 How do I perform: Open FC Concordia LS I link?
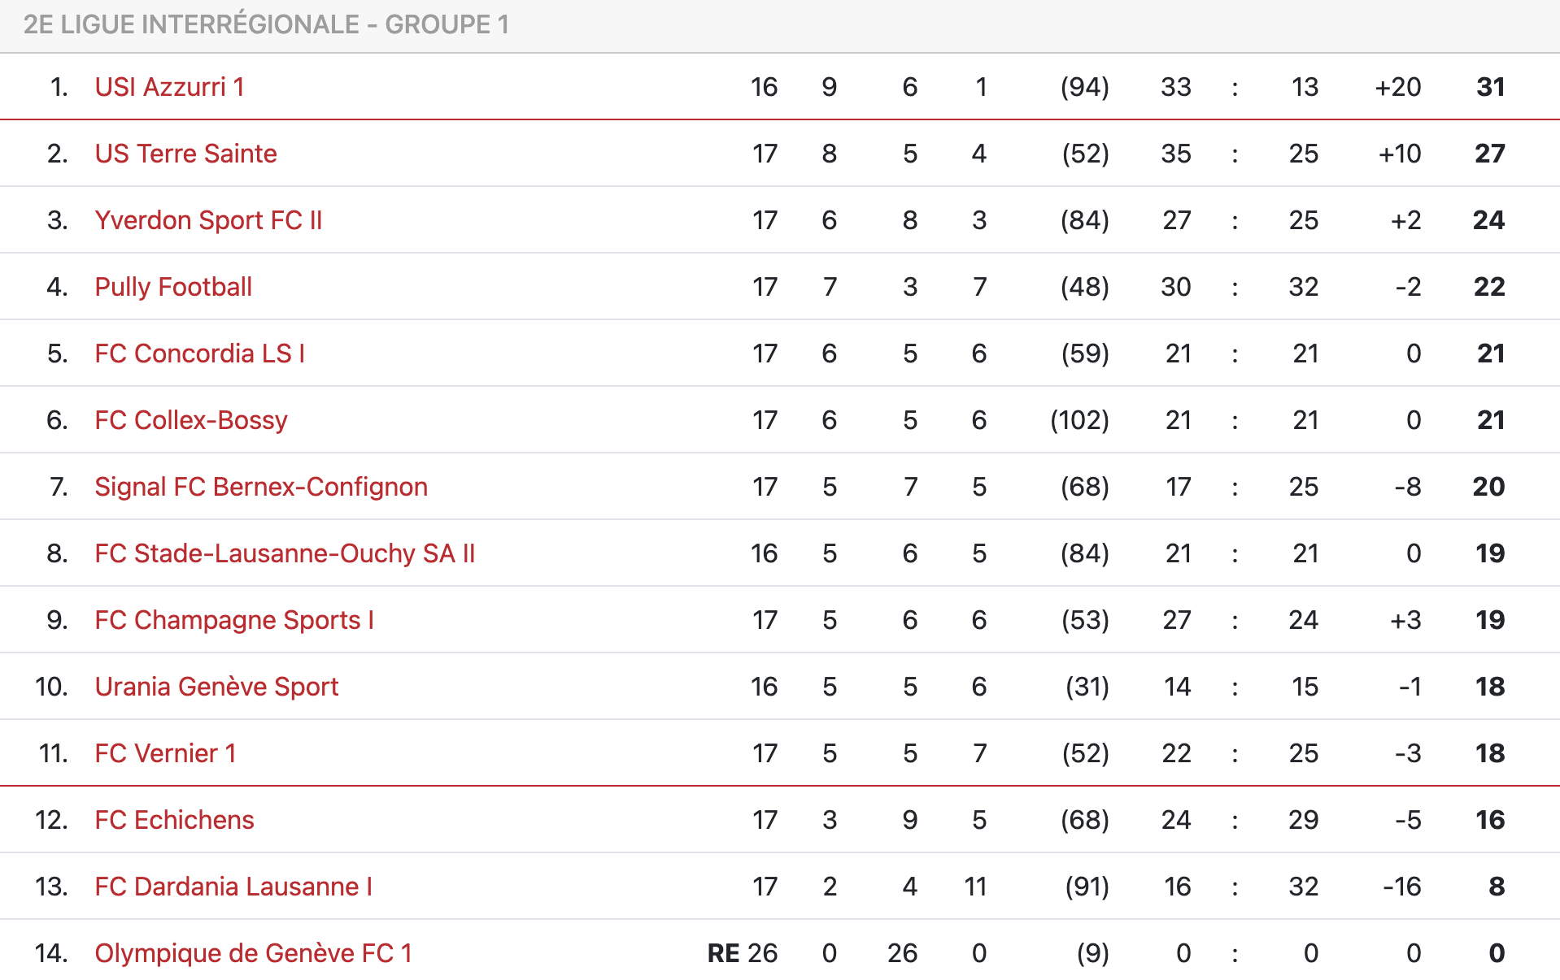[x=199, y=353]
